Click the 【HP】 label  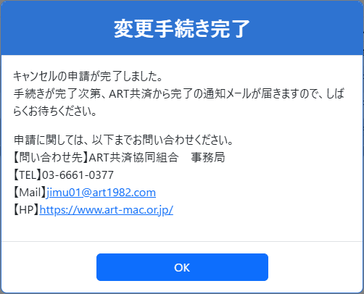point(26,210)
